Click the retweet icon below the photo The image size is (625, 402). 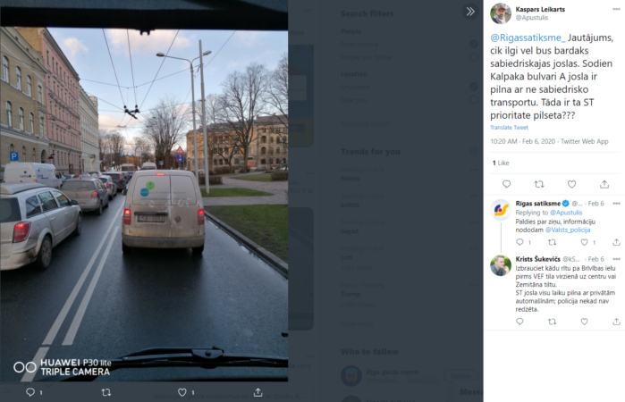tap(106, 392)
